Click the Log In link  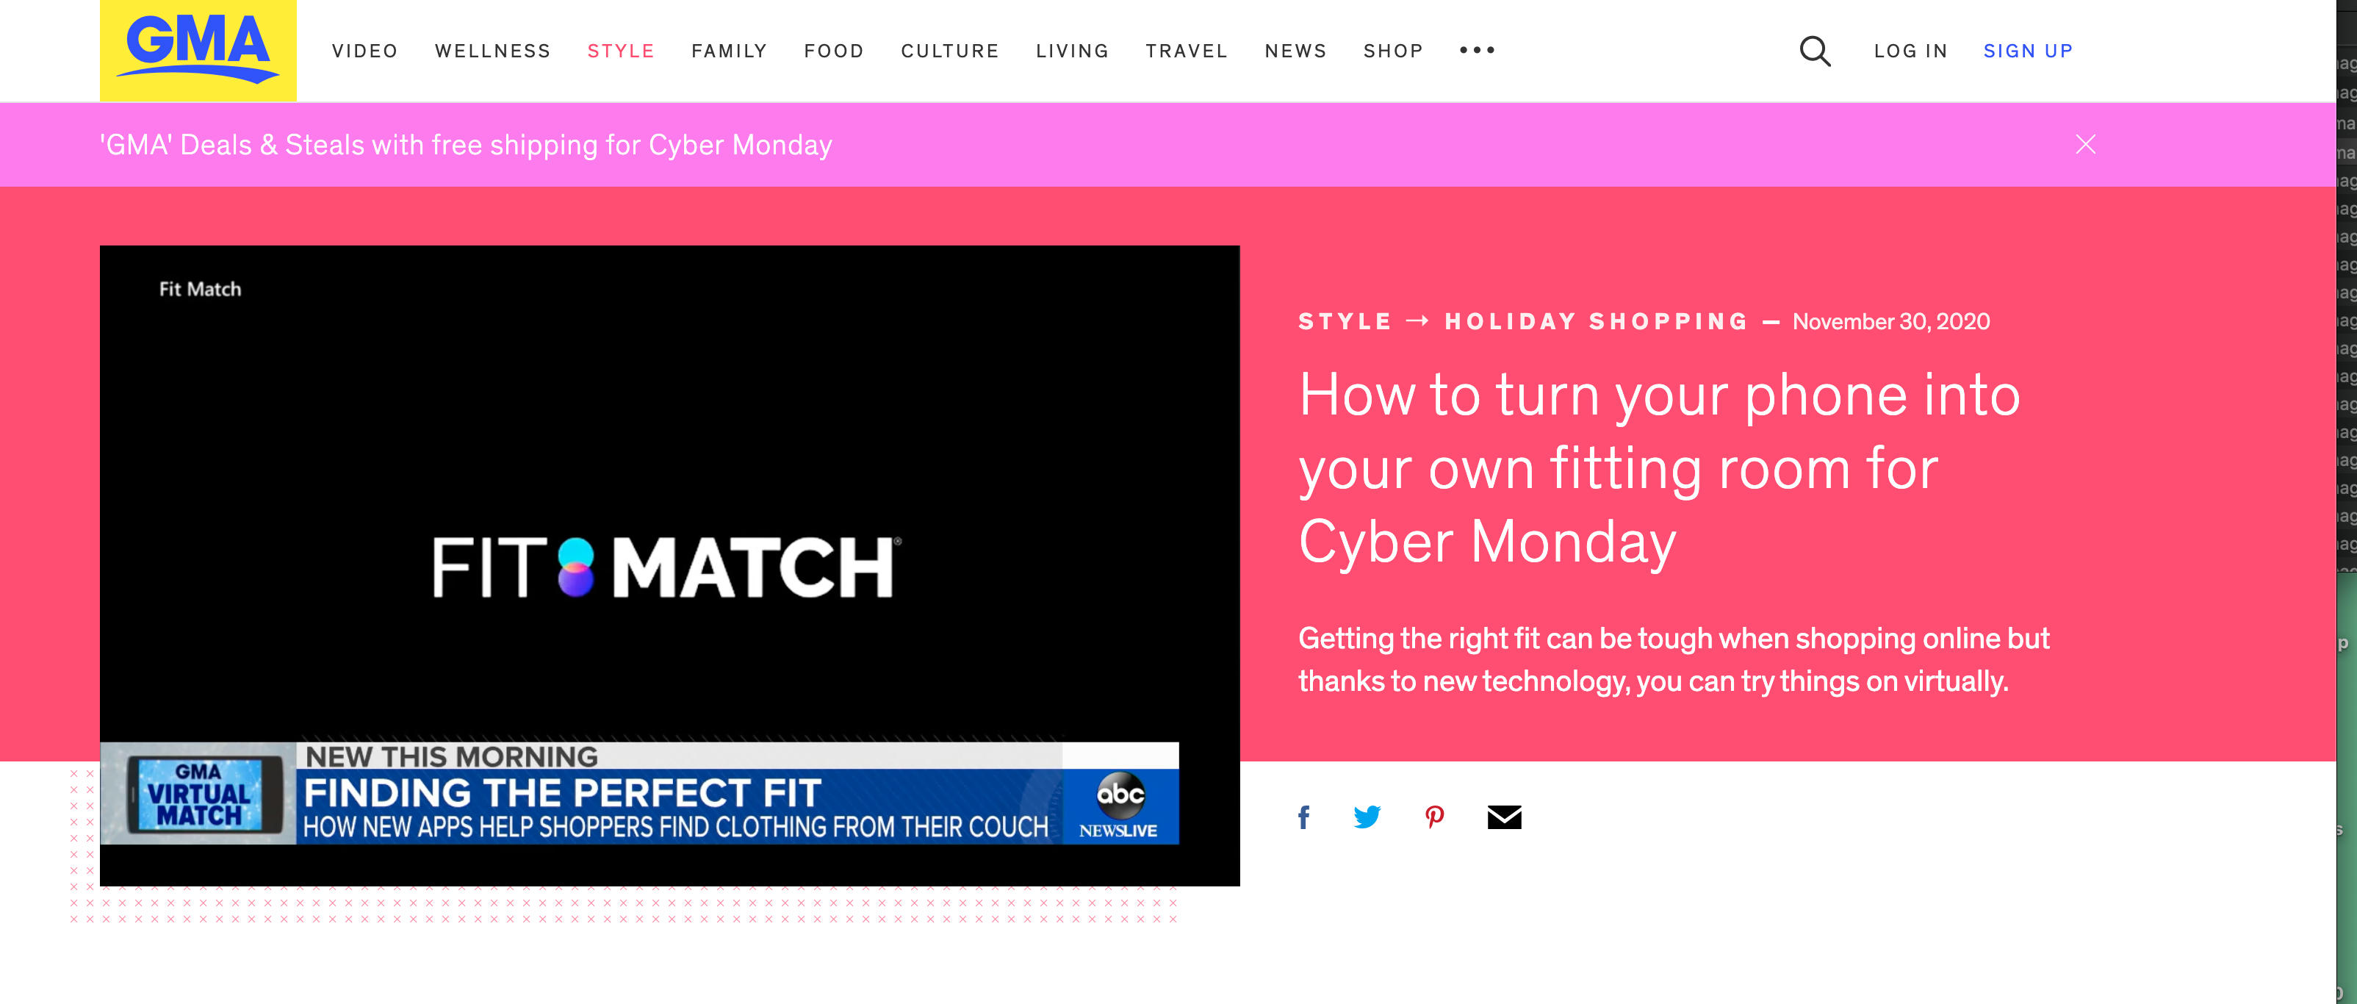tap(1910, 51)
